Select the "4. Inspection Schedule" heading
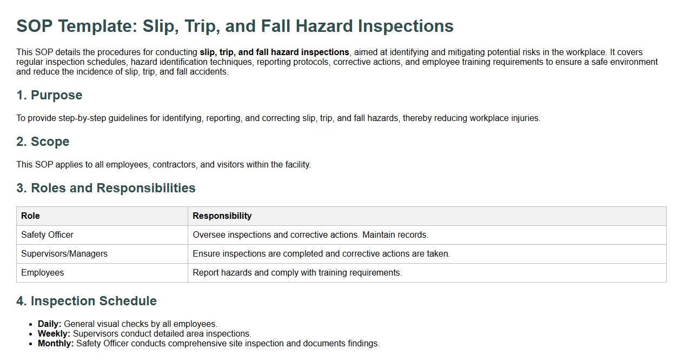The width and height of the screenshot is (683, 362). (87, 301)
